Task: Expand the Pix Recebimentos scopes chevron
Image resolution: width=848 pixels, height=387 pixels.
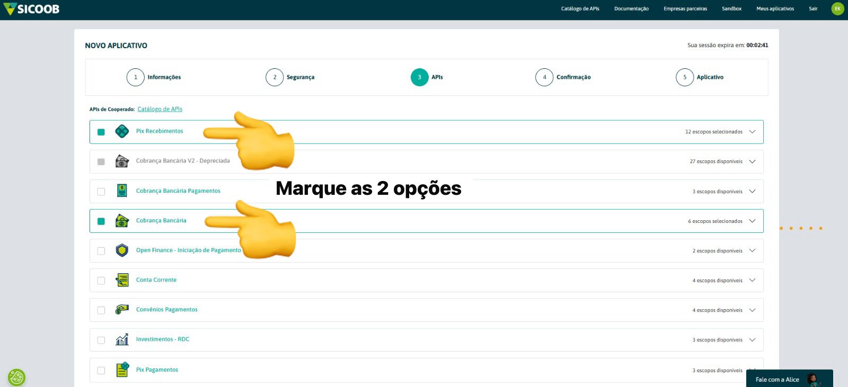Action: point(752,132)
